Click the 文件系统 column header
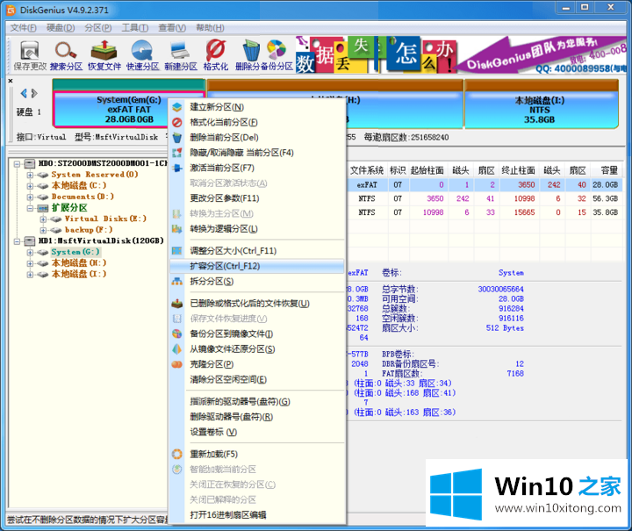This screenshot has width=632, height=531. (367, 170)
